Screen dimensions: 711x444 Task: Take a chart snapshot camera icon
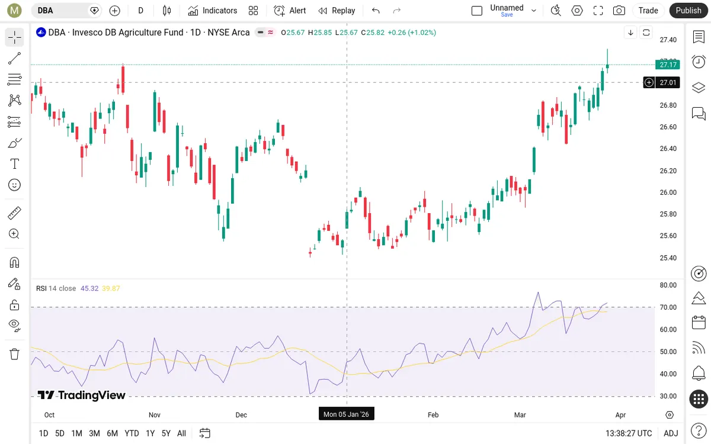(x=619, y=10)
